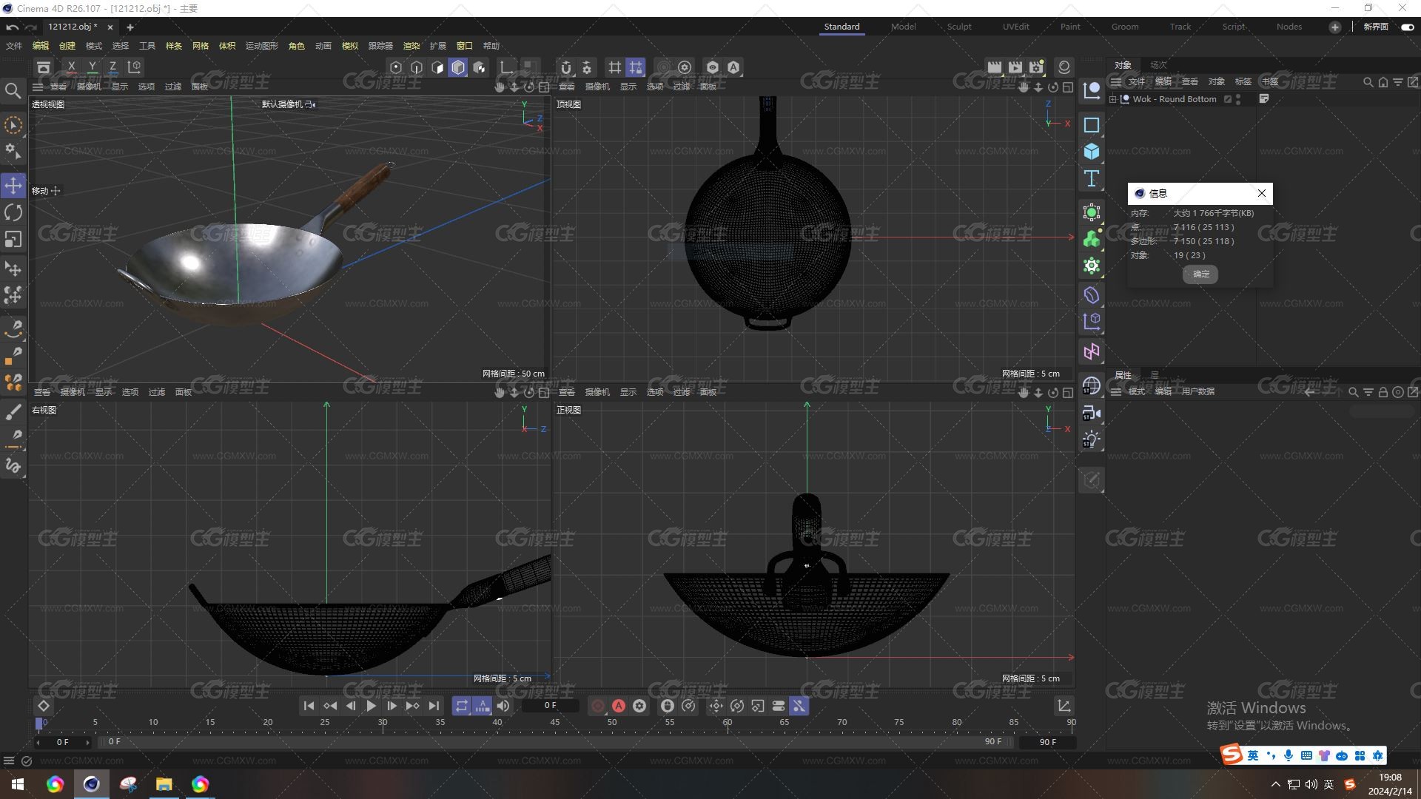Add a light object icon
The height and width of the screenshot is (799, 1421).
click(1092, 439)
